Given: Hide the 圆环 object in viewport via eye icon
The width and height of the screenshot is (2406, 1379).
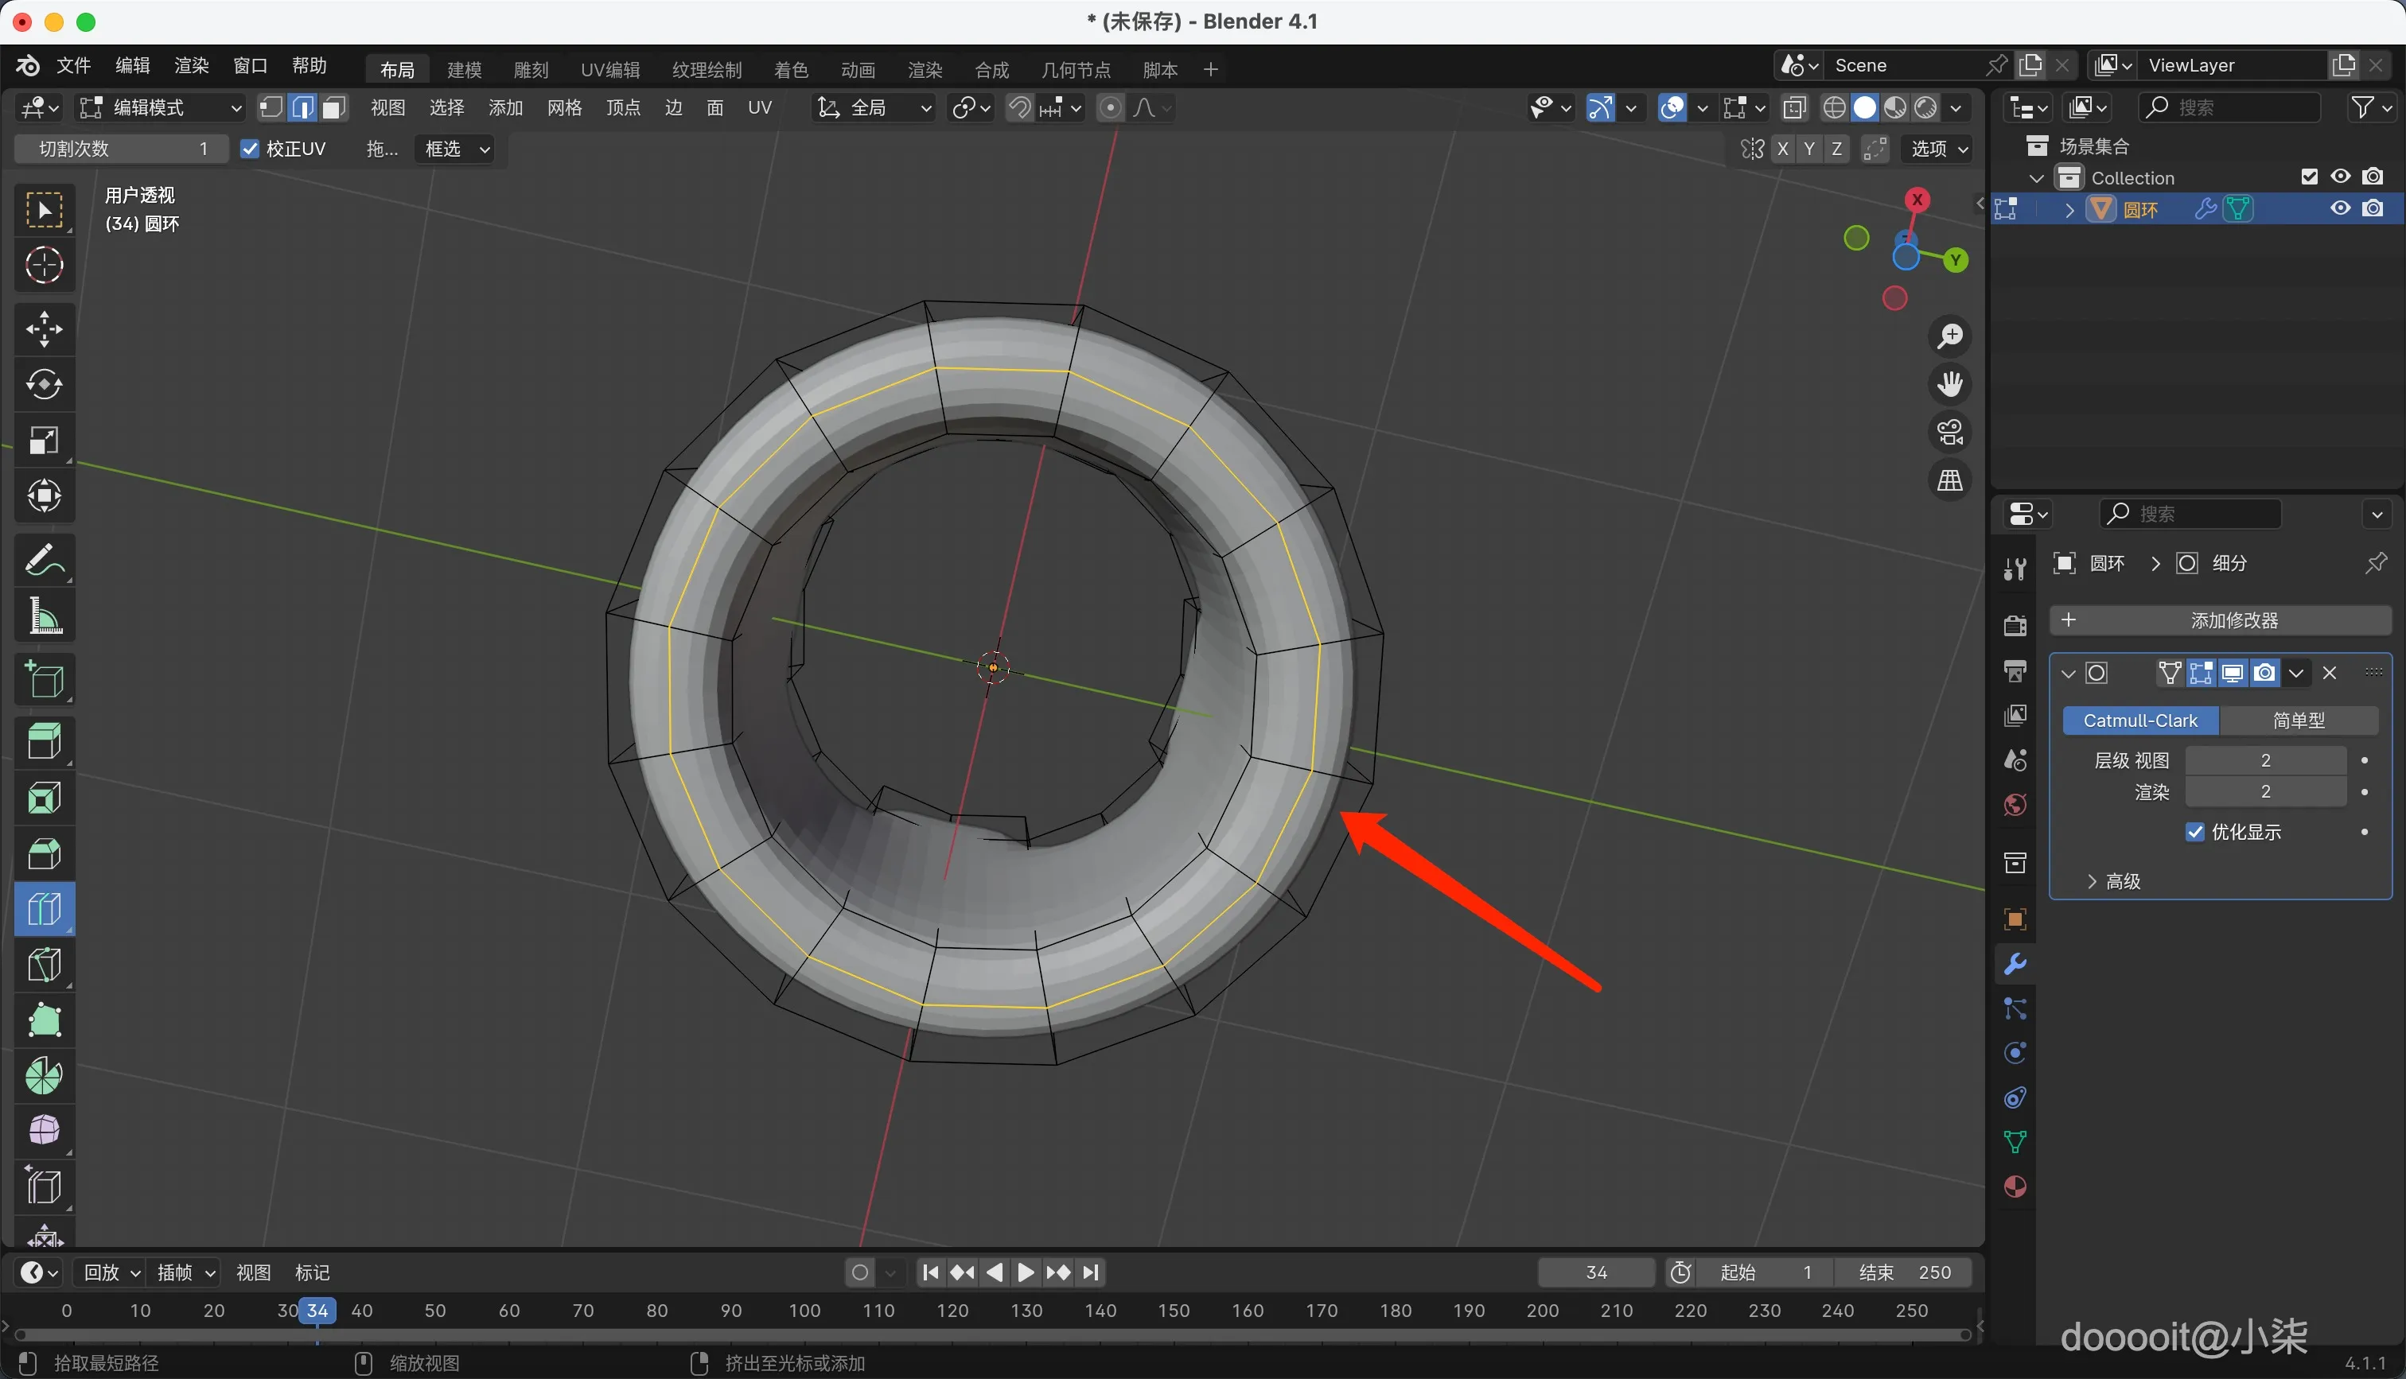Looking at the screenshot, I should coord(2341,208).
